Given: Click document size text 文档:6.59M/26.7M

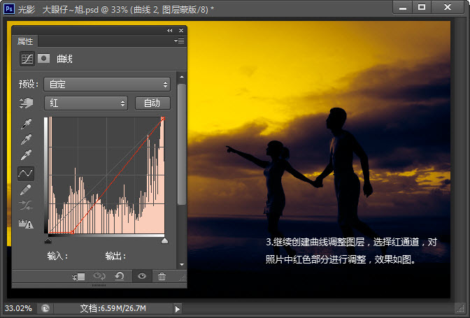Looking at the screenshot, I should pyautogui.click(x=113, y=308).
